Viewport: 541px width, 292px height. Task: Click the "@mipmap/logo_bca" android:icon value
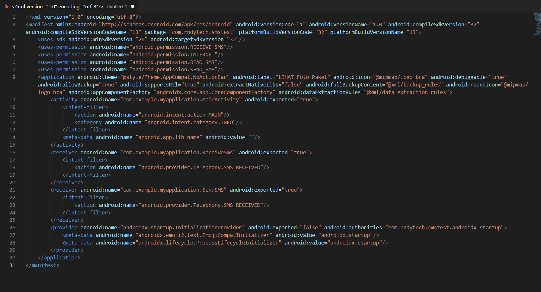click(x=400, y=77)
